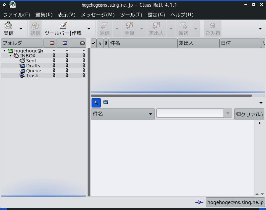Screen dimensions: 266x210
Task: Open the 差出人 toolbar dropdown arrow
Action: (171, 29)
